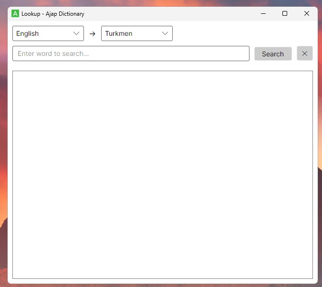Screen dimensions: 322x287
Task: Expand the English source language dropdown
Action: coord(48,33)
